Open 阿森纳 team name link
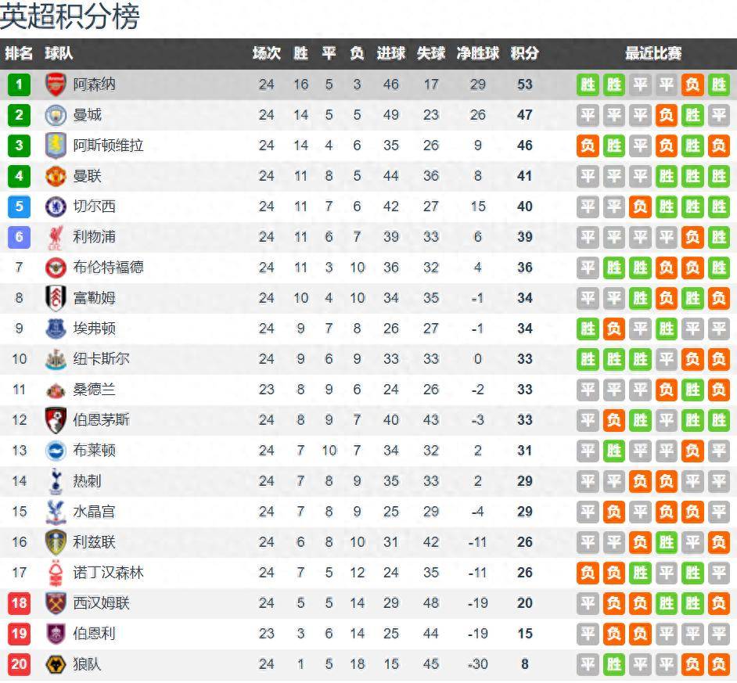 coord(94,84)
